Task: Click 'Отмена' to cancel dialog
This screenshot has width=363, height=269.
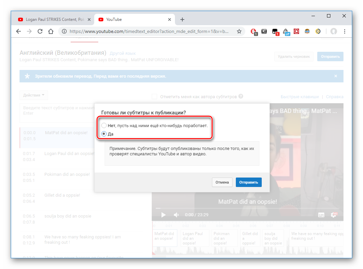Action: [x=222, y=182]
